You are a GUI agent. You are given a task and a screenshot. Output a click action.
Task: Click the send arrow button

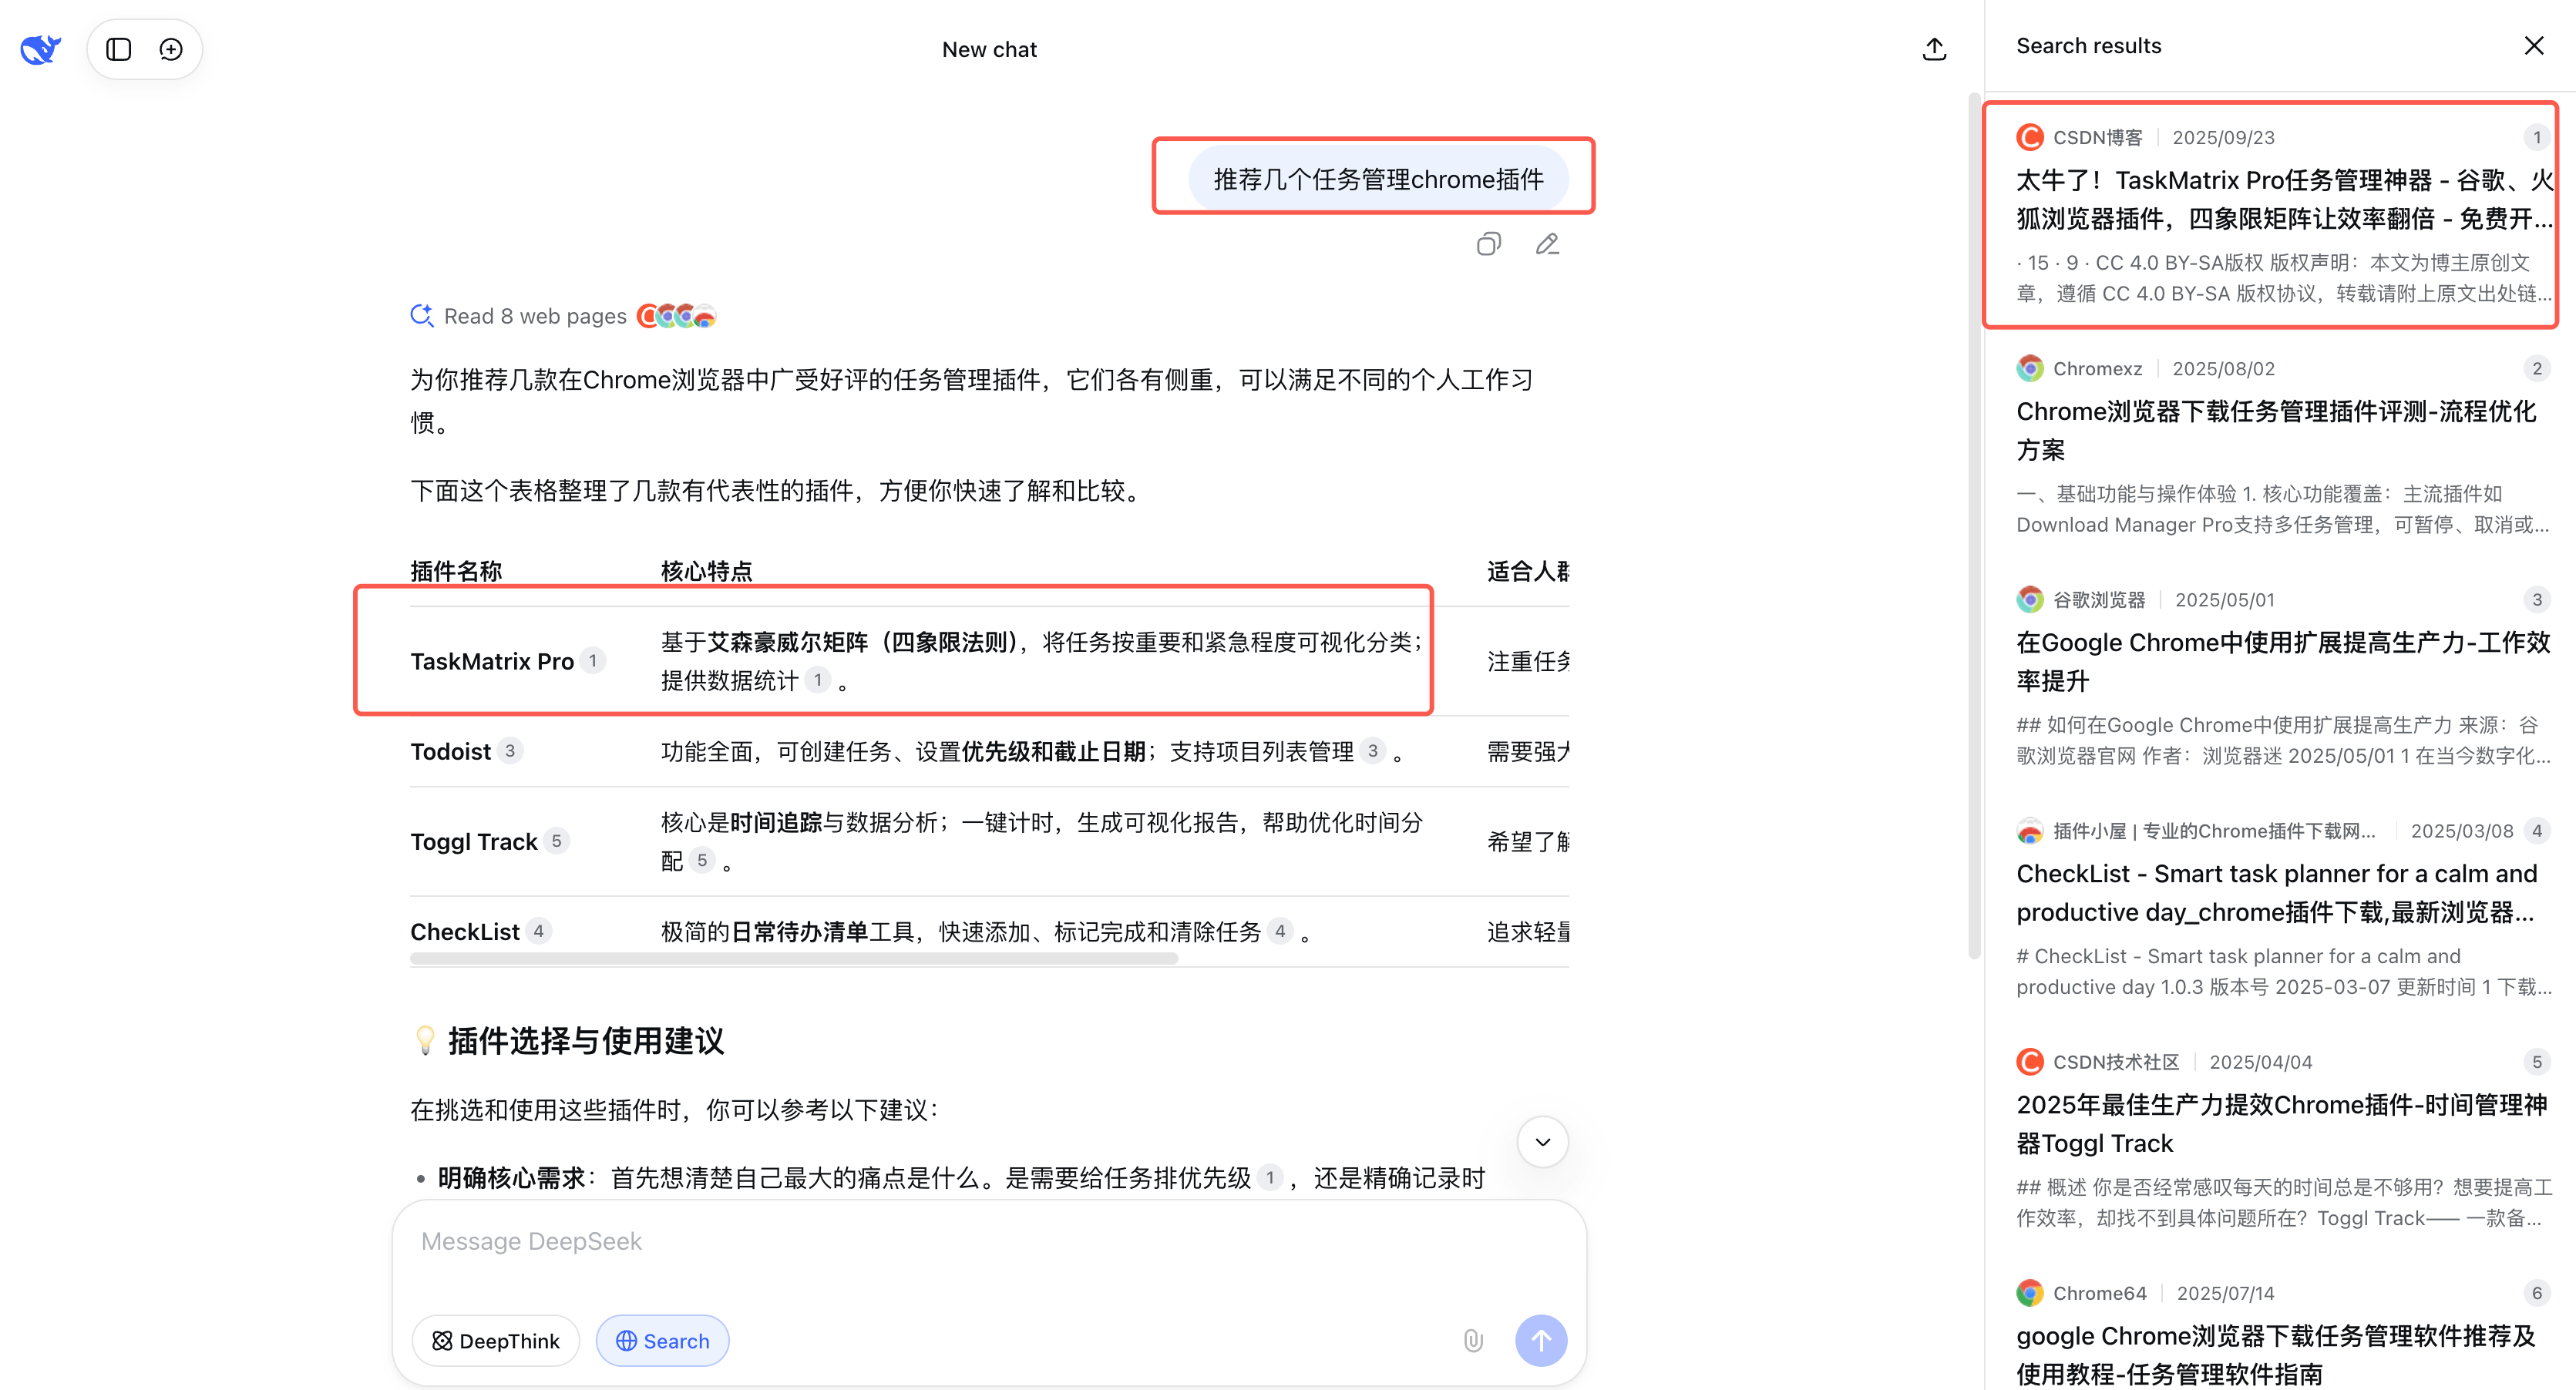click(x=1541, y=1340)
